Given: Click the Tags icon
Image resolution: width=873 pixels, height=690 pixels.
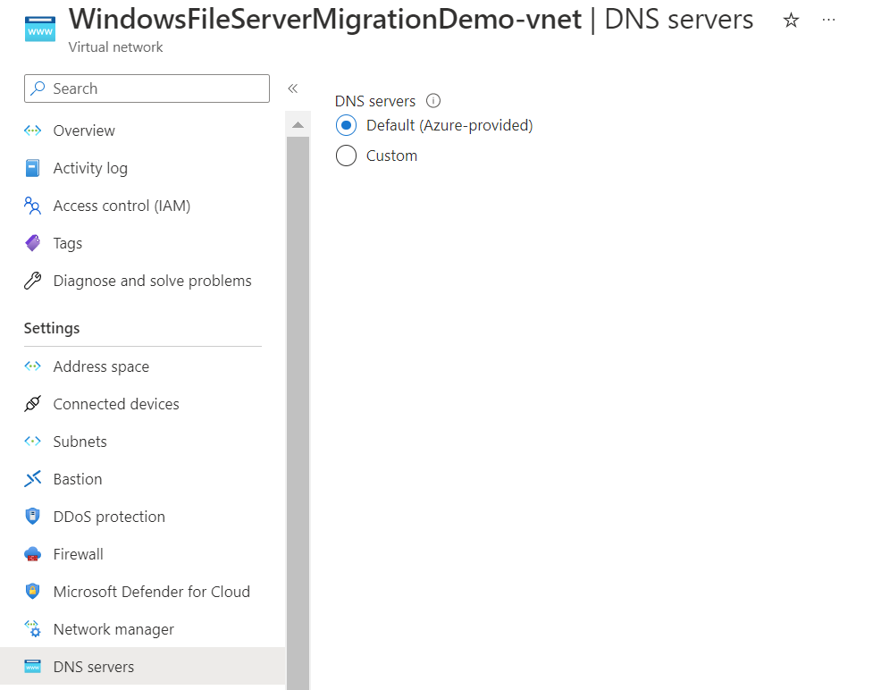Looking at the screenshot, I should 32,243.
